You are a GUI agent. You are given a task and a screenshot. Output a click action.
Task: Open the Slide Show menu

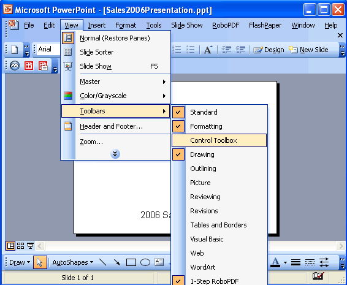tap(187, 25)
